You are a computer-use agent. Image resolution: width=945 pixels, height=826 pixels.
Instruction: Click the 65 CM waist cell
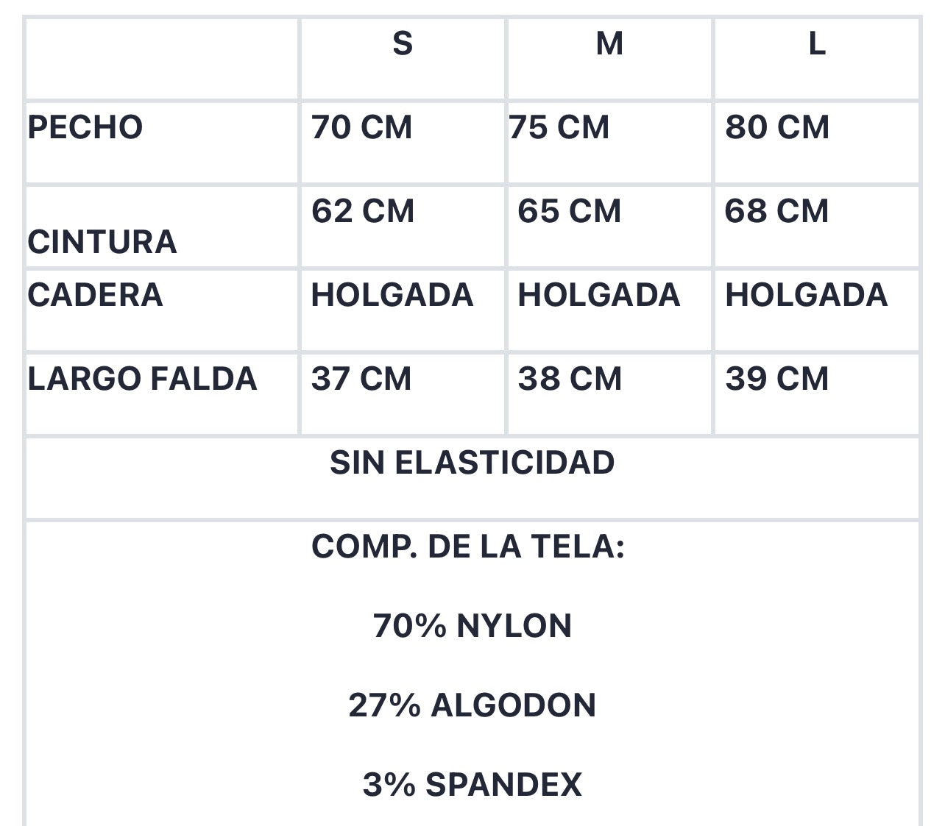coord(570,211)
